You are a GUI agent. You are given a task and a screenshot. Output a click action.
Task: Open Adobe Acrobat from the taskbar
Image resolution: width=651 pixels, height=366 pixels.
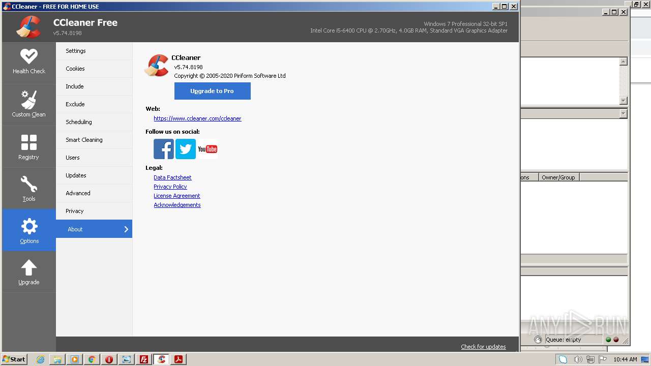coord(179,359)
